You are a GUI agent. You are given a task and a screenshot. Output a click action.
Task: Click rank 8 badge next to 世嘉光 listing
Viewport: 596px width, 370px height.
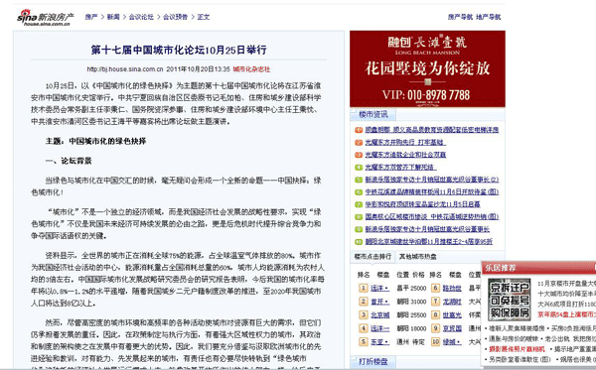click(436, 315)
